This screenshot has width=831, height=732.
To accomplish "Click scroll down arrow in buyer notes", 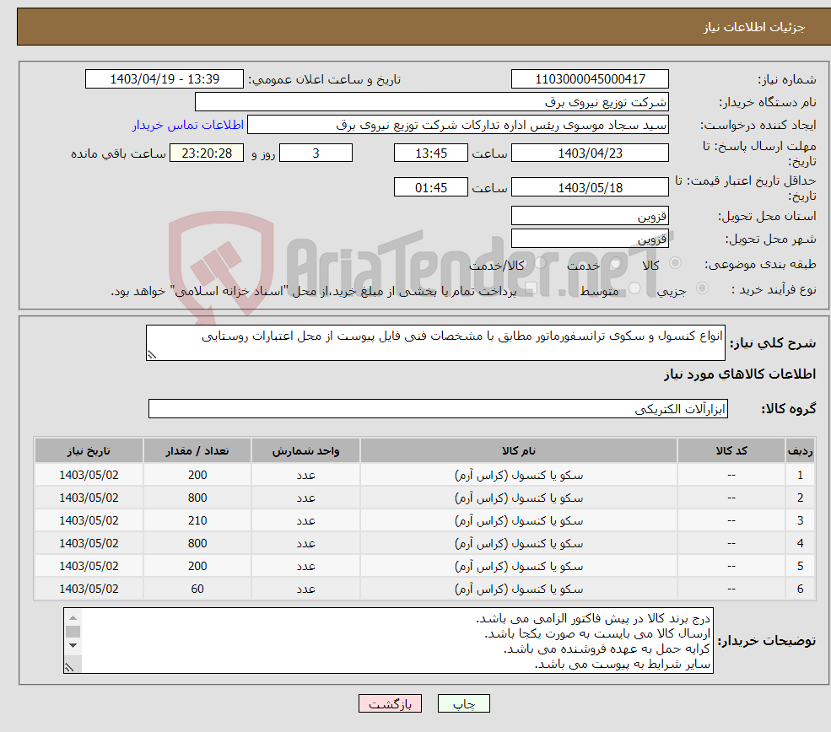I will [73, 646].
